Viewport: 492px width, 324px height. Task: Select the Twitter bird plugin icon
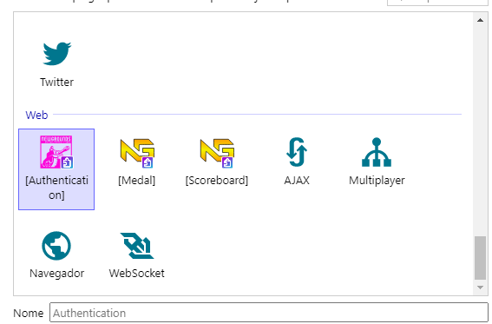click(x=56, y=53)
